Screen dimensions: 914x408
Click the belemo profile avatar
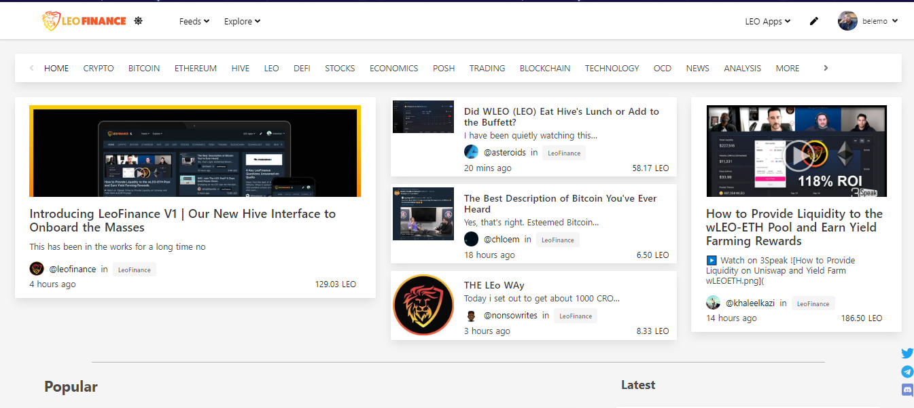pos(848,21)
